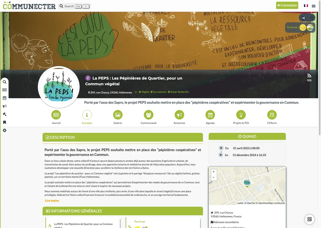
Task: Click the La PEPS round profile logo
Action: click(59, 87)
